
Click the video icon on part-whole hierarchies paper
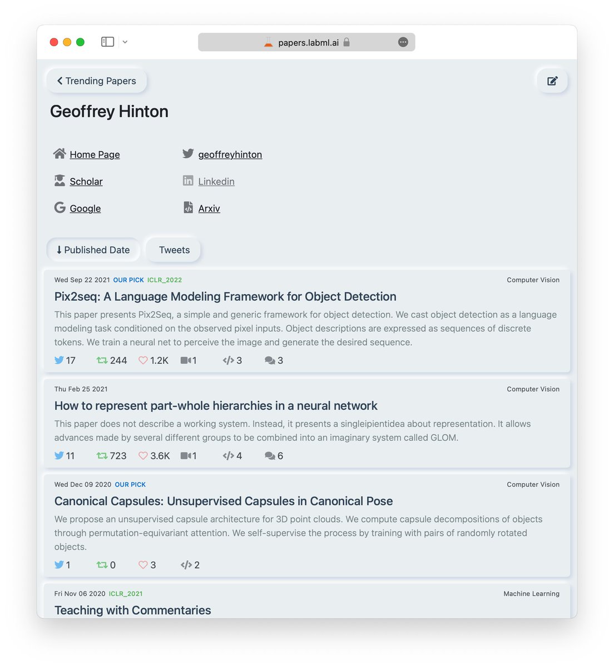click(186, 456)
